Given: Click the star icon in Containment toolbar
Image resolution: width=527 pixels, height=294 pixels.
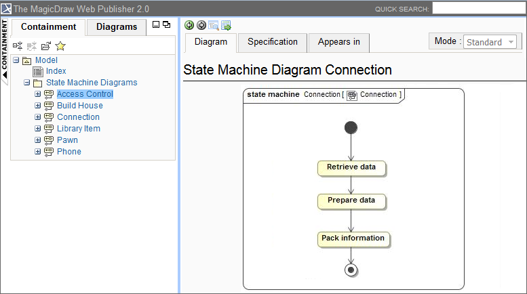Looking at the screenshot, I should [60, 46].
